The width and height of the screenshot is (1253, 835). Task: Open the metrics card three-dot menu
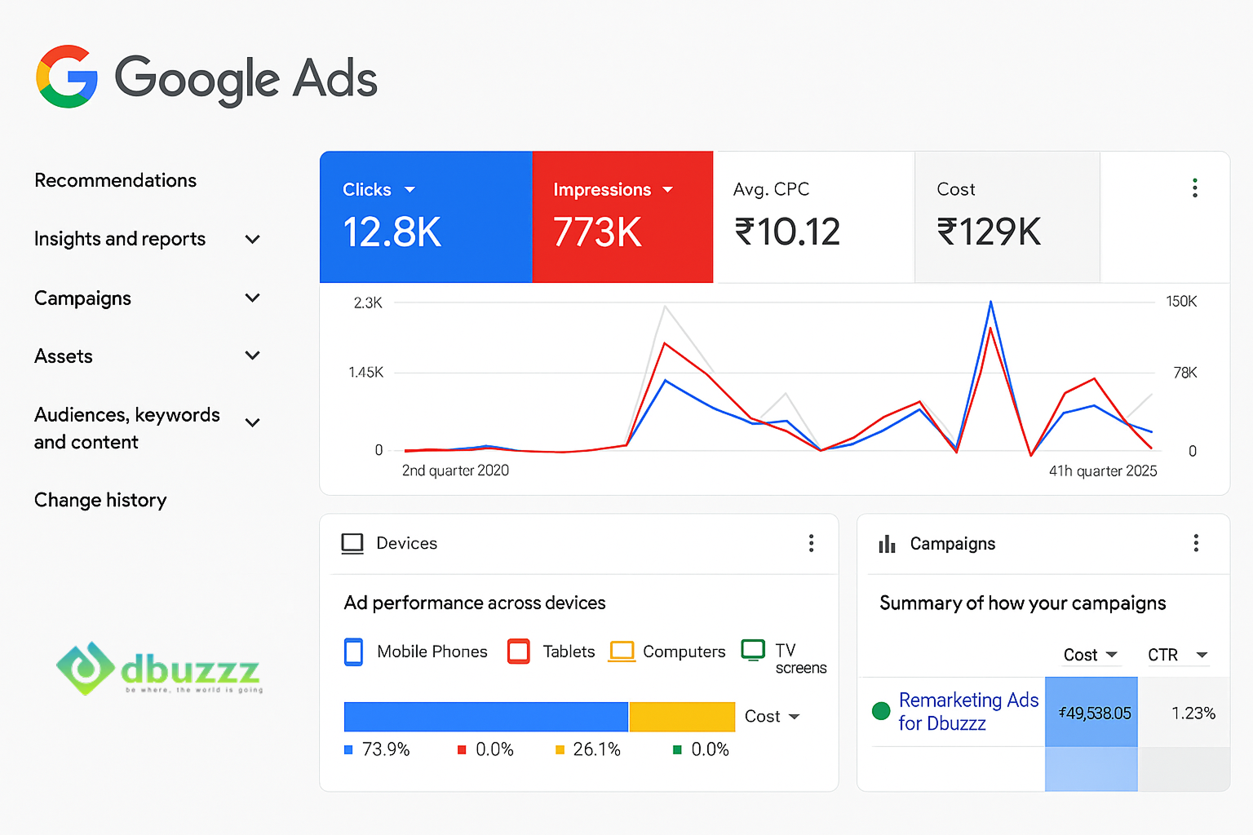click(1194, 188)
